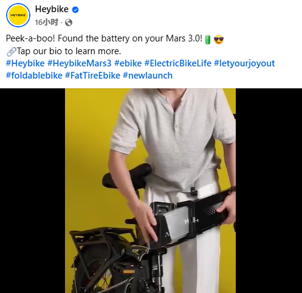The width and height of the screenshot is (302, 293).
Task: Click the blue verified badge
Action: click(75, 10)
